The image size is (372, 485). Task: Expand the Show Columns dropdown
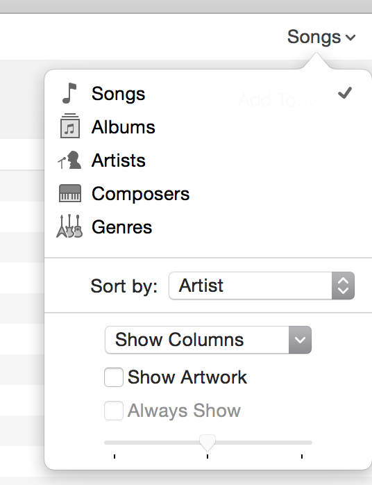(208, 340)
